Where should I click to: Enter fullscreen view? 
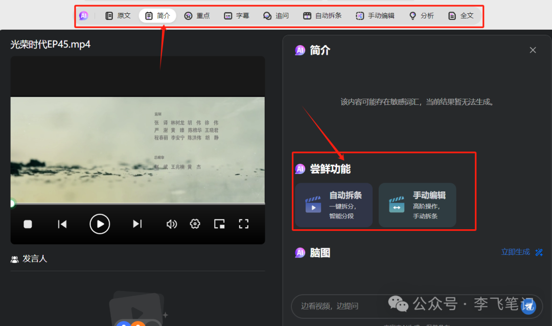[244, 224]
